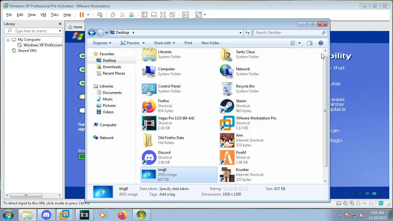
Task: Select the Krunker internet shortcut
Action: point(257,175)
